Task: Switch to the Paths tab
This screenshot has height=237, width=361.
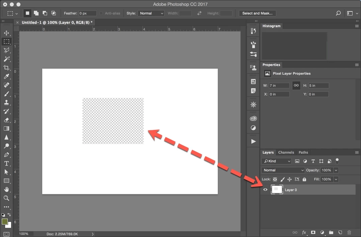Action: 303,152
